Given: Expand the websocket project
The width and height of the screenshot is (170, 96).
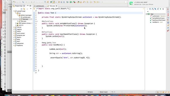Looking at the screenshot, I should pyautogui.click(x=14, y=43).
